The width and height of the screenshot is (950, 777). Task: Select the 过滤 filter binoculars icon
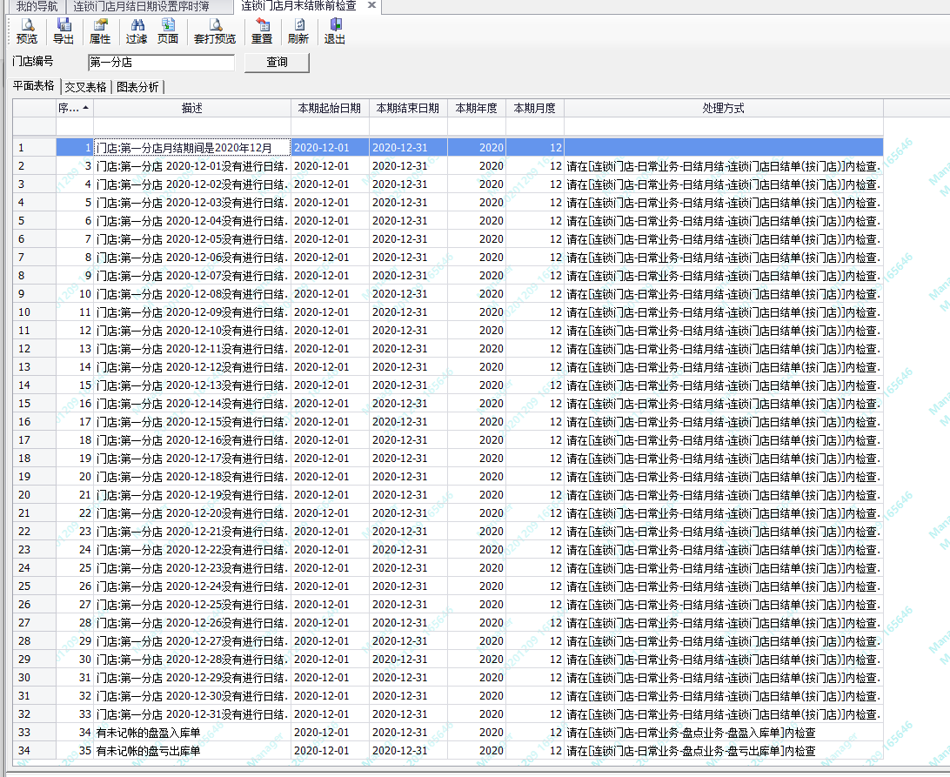(x=137, y=31)
